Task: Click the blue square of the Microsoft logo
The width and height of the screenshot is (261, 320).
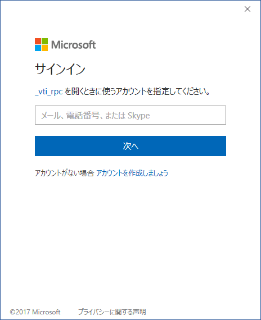Action: tap(38, 48)
